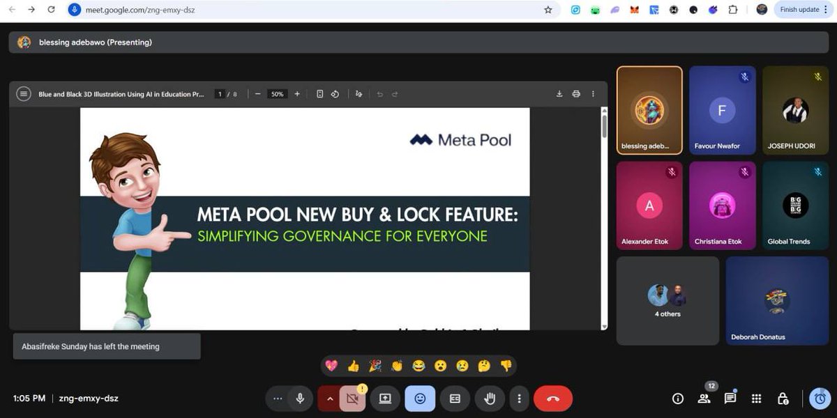This screenshot has height=418, width=837.
Task: Click the PDF undo arrow
Action: [x=380, y=94]
